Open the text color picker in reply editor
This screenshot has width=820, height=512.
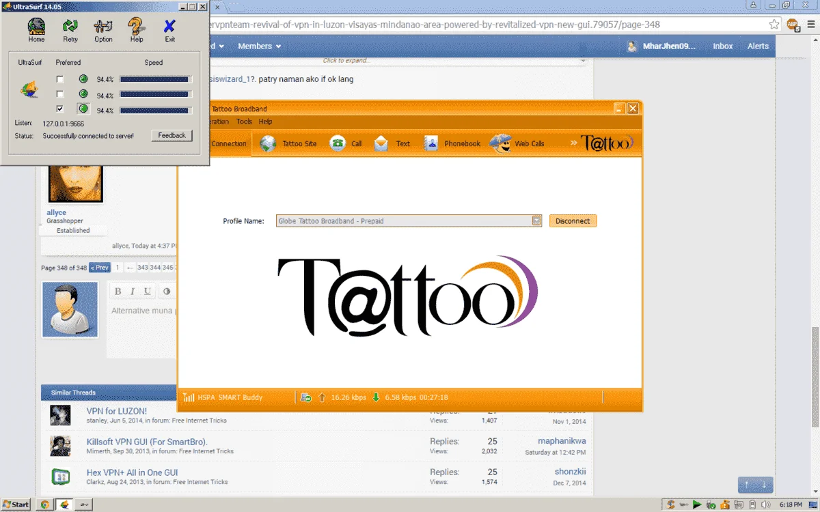click(x=167, y=291)
